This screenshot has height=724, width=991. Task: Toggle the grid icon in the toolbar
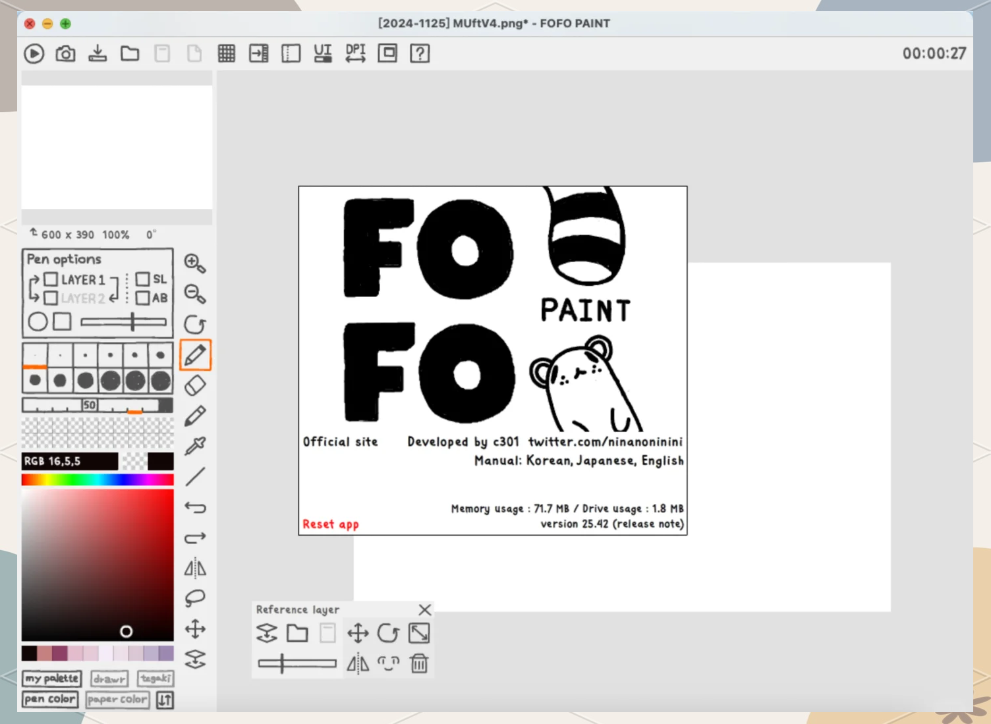click(x=227, y=53)
